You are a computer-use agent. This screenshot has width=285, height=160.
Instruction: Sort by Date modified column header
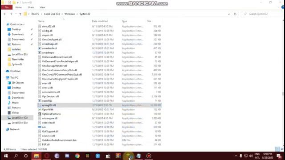click(x=100, y=21)
